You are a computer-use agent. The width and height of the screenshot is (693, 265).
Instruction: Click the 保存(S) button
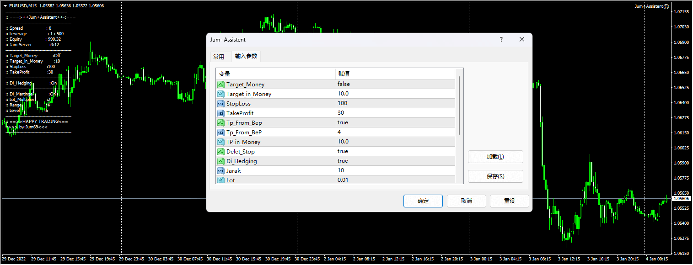coord(495,176)
